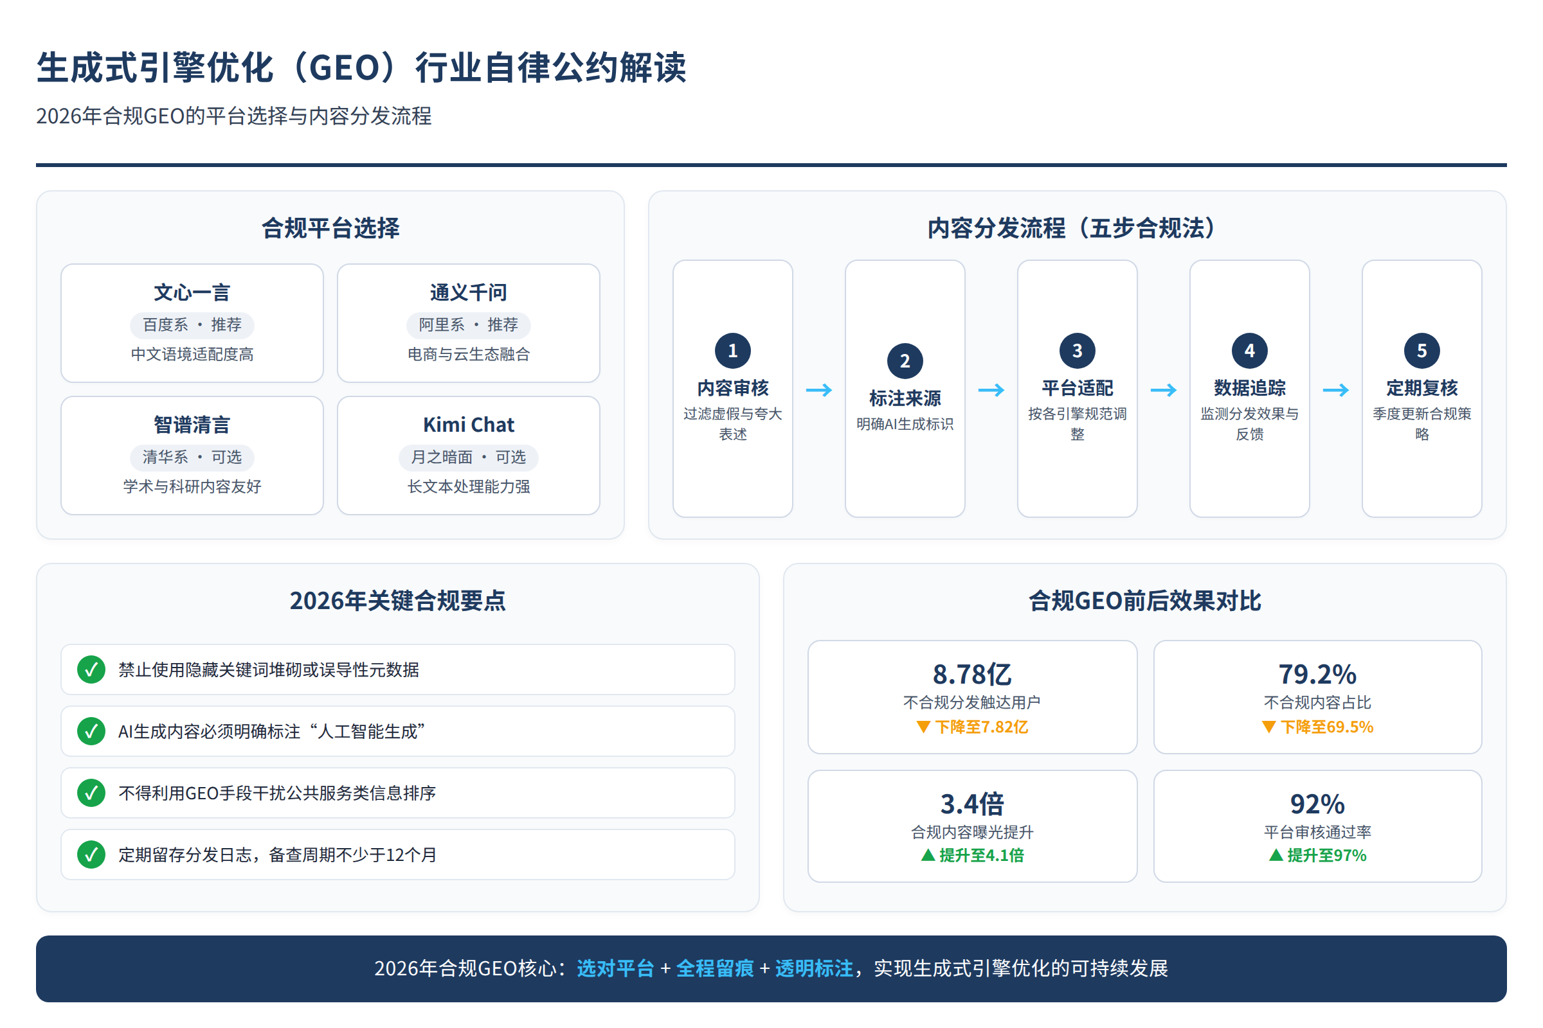Click the green check beside 定期留存分发日志
Screen dimensions: 1543x1028
(x=91, y=855)
